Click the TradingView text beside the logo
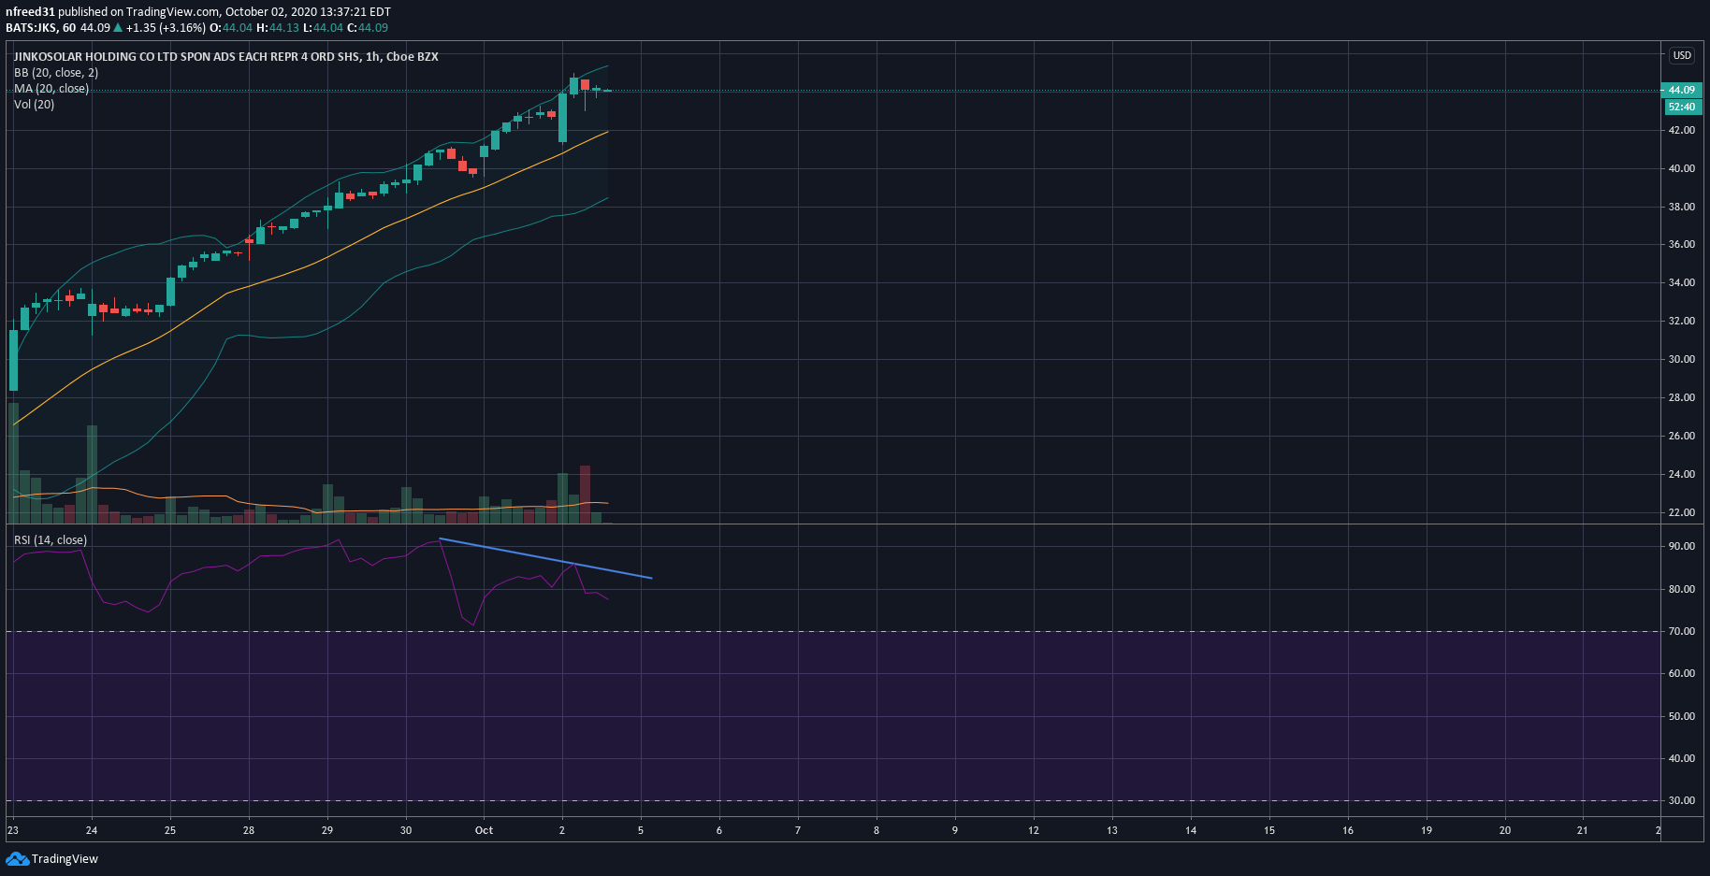 point(65,859)
